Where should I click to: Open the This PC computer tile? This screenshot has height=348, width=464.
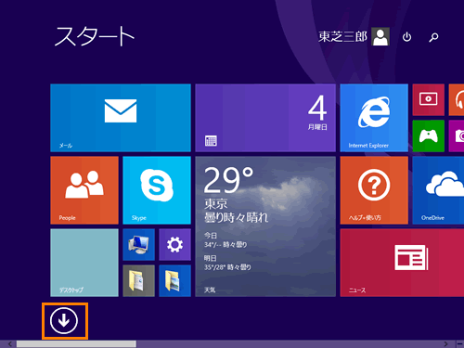[138, 245]
